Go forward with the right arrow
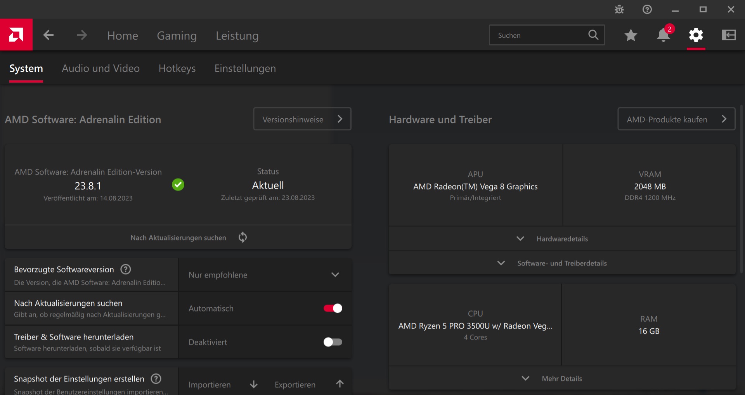 [81, 35]
